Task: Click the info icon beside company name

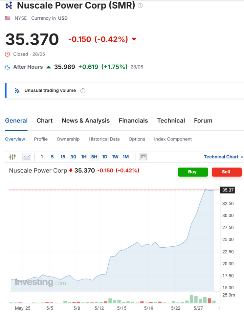Action: [x=140, y=6]
